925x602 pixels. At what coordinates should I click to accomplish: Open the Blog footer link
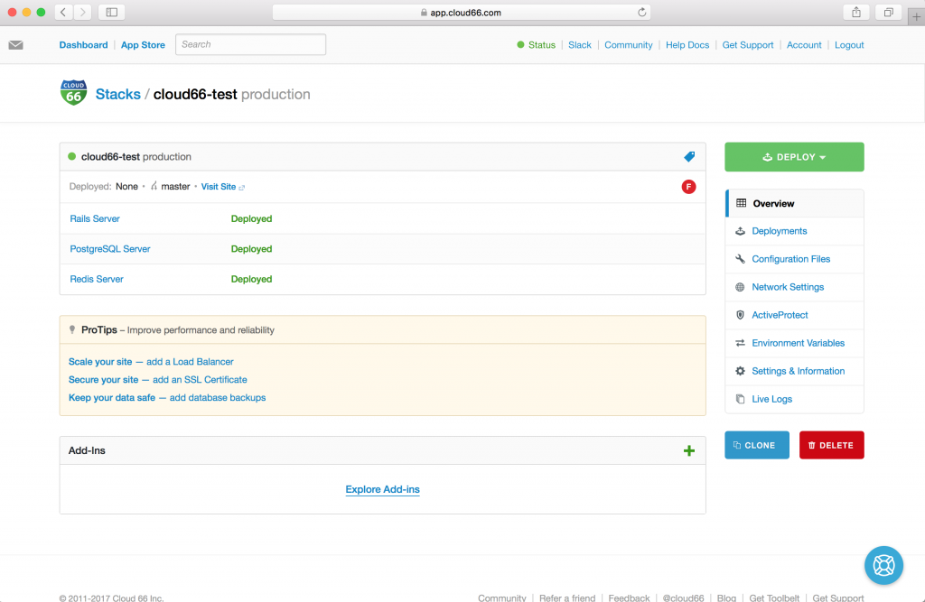726,597
